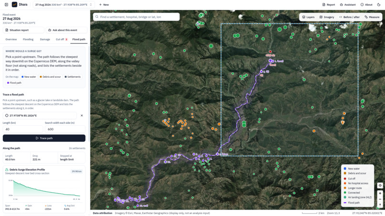
Task: Click the cursor coordinates readout
Action: (367, 213)
